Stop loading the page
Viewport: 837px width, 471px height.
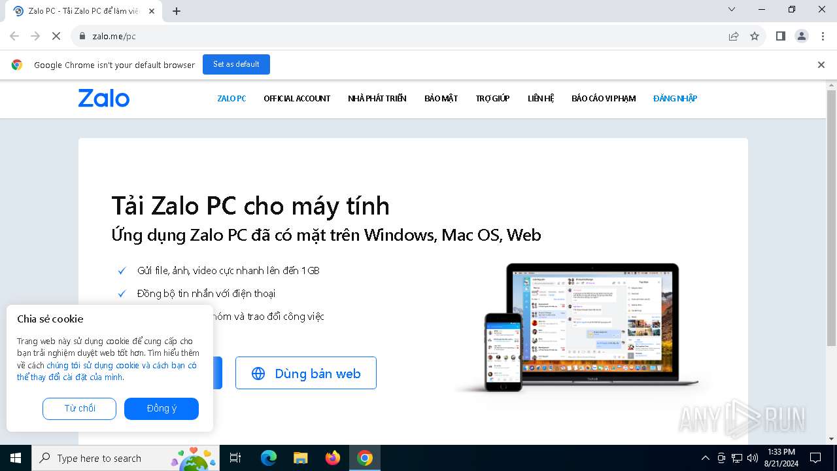[x=56, y=36]
